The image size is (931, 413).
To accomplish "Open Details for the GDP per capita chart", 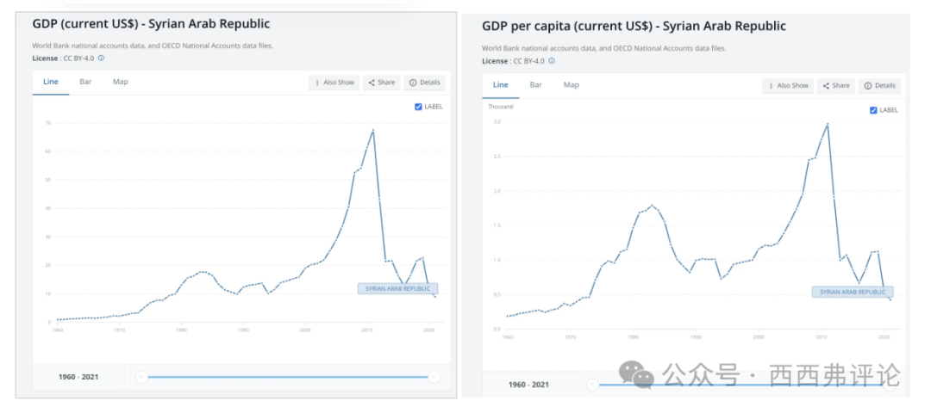I will click(881, 85).
